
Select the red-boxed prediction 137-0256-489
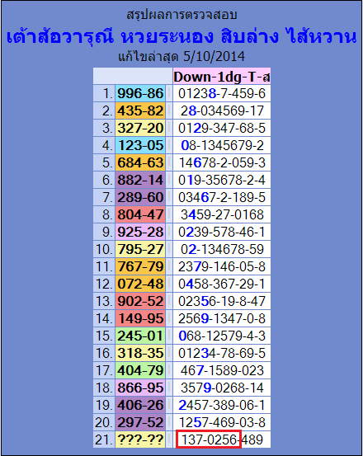(x=222, y=440)
